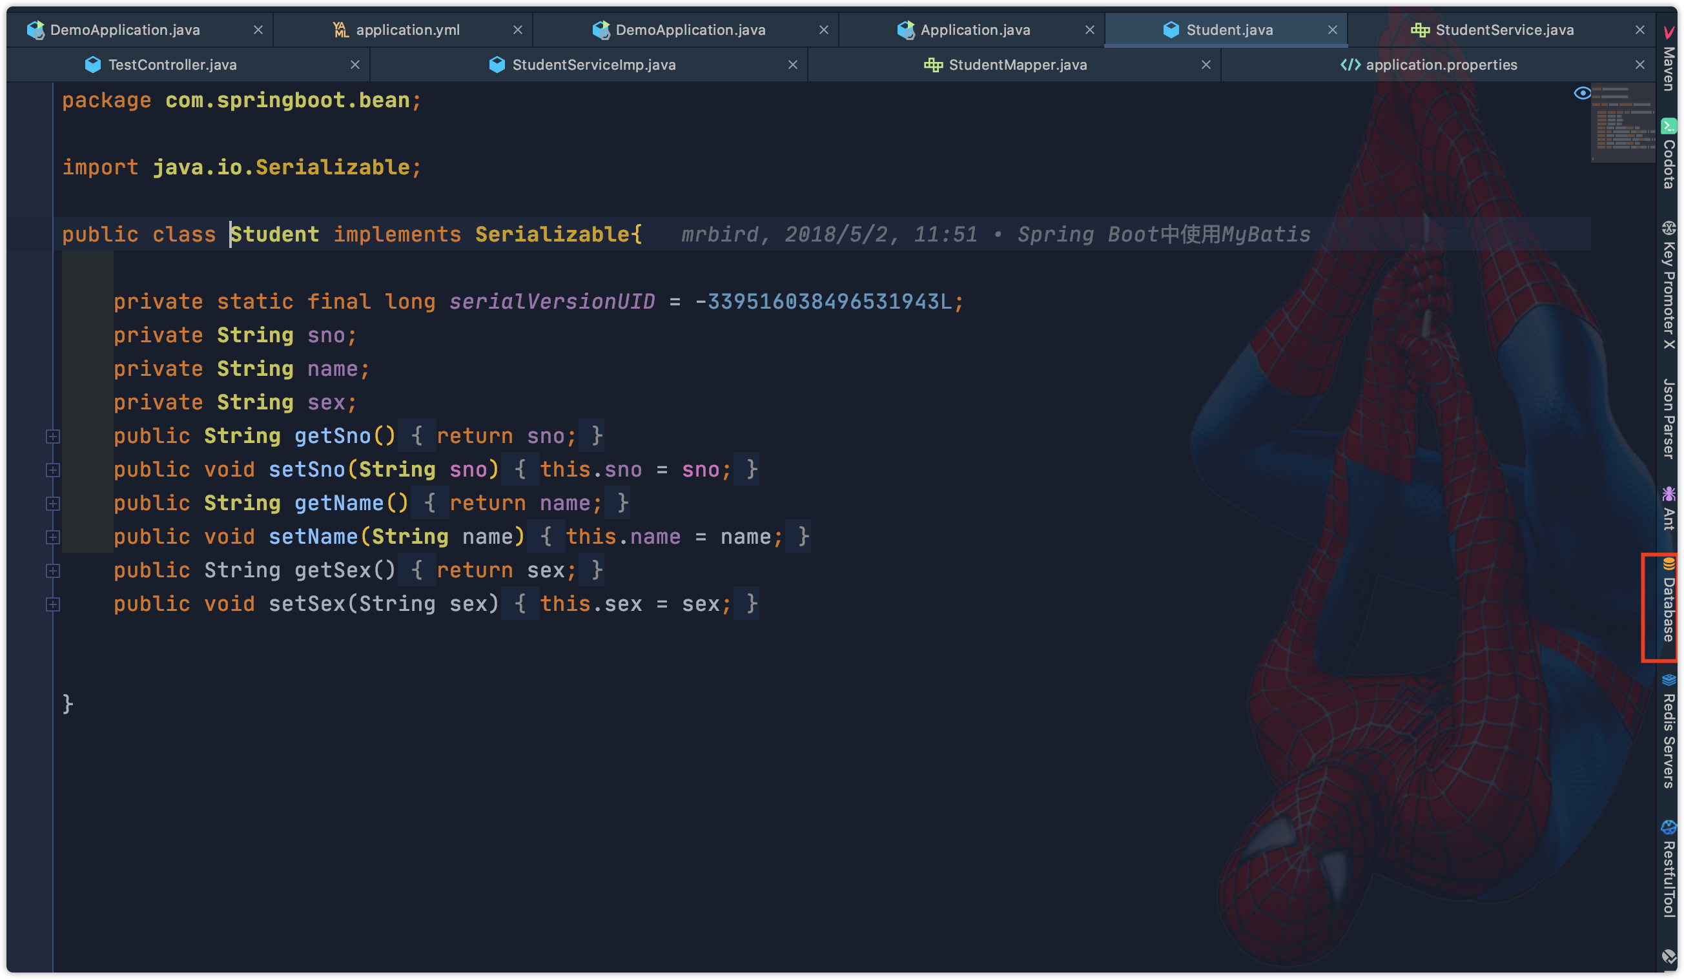Click the field declaration 'private String name;'

tap(241, 369)
